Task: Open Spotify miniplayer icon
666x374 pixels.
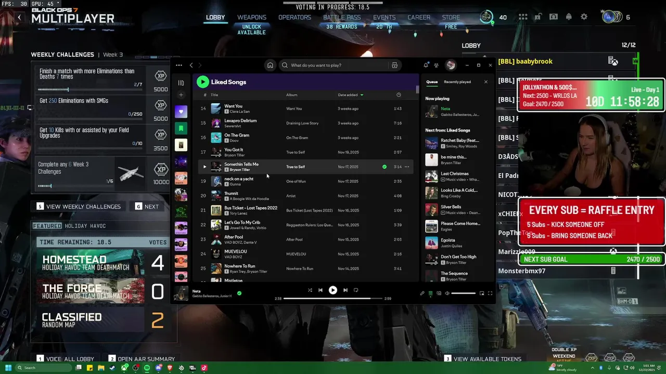Action: point(482,293)
